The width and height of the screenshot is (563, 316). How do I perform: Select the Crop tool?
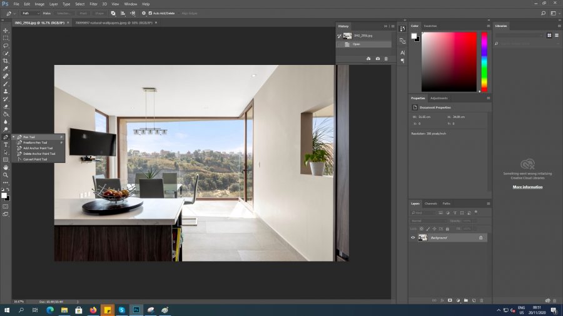point(6,61)
